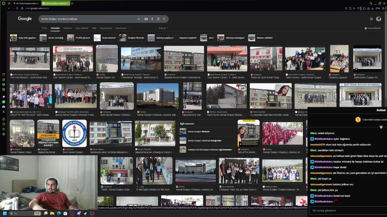Open Steam from the taskbar

(85, 213)
